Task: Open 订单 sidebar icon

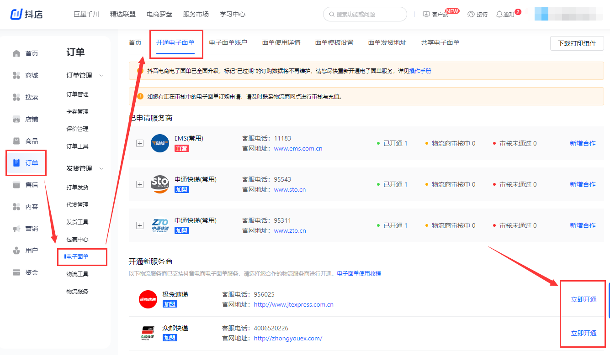Action: [x=16, y=163]
